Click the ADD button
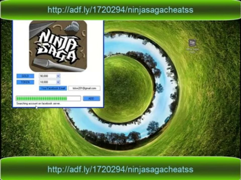 [x=91, y=98]
